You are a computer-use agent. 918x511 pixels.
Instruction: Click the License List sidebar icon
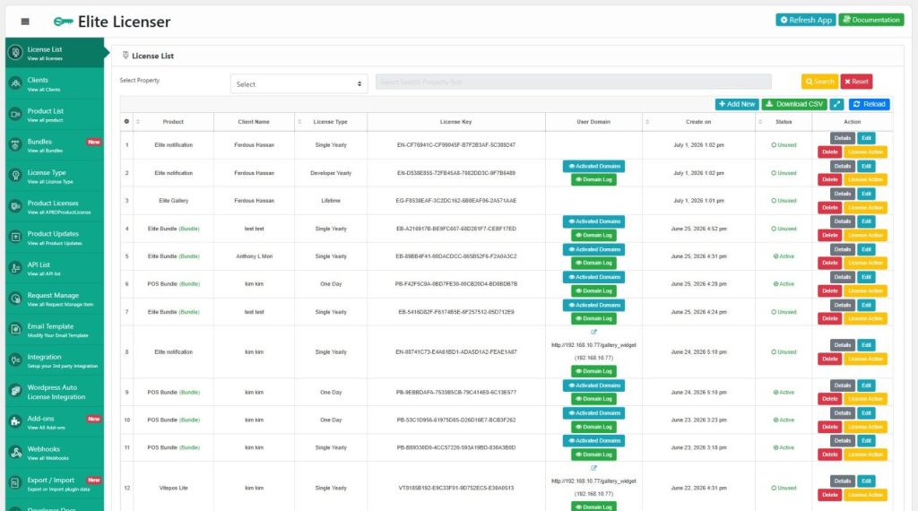pos(15,53)
